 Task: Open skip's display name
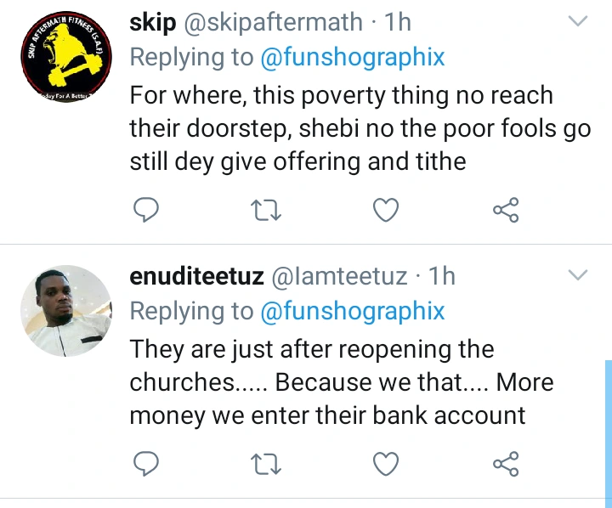153,22
